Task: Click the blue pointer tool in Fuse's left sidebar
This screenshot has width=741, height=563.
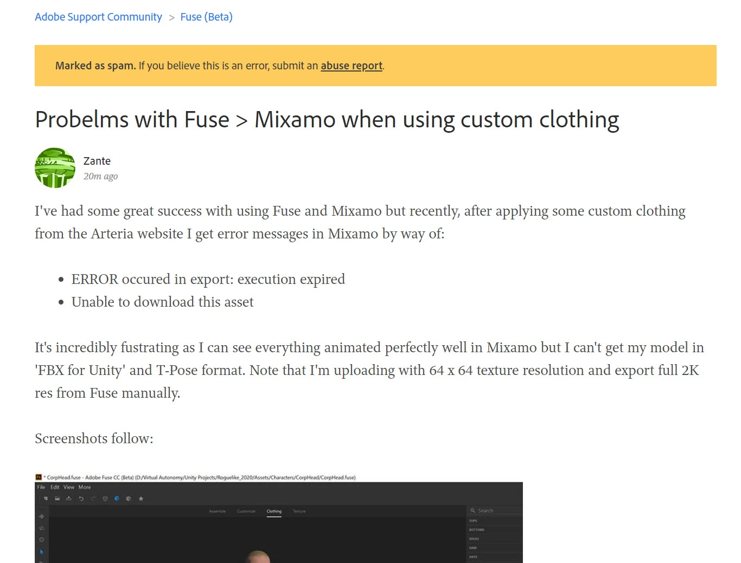Action: coord(42,552)
